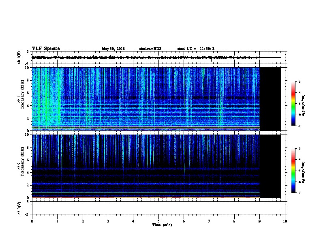The height and width of the screenshot is (248, 321).
Task: Click the "station=HUS" header label
Action: click(x=150, y=49)
